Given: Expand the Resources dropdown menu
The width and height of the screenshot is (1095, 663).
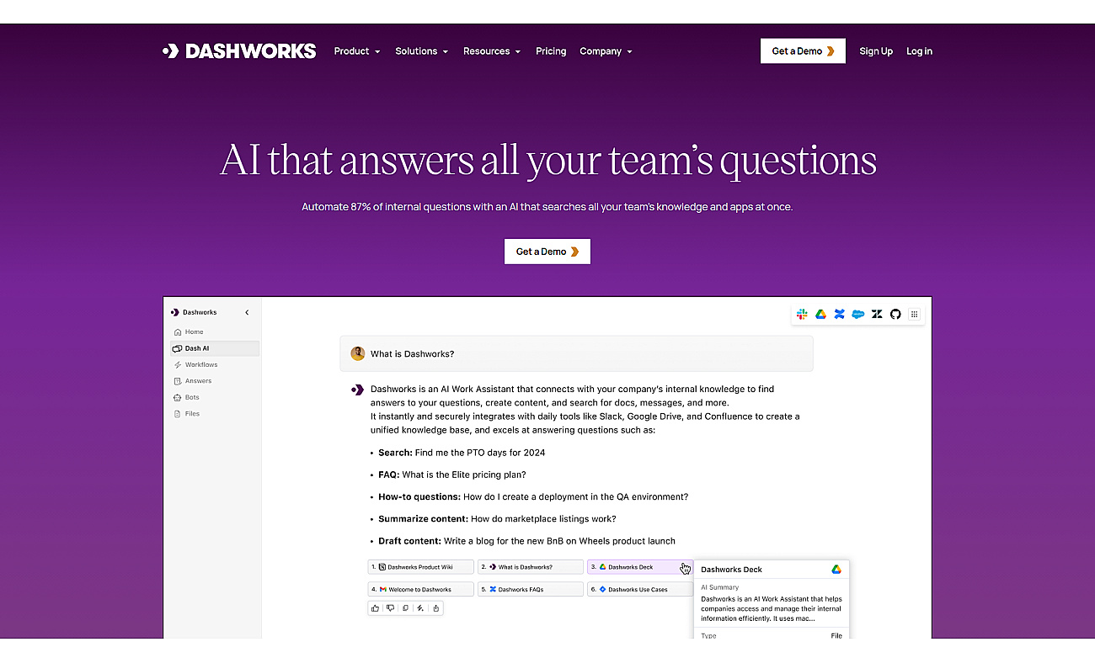Looking at the screenshot, I should tap(492, 51).
